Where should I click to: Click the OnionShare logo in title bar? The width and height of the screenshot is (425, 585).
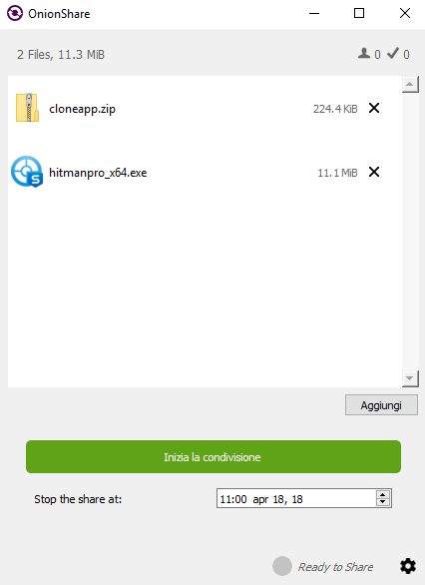[15, 13]
